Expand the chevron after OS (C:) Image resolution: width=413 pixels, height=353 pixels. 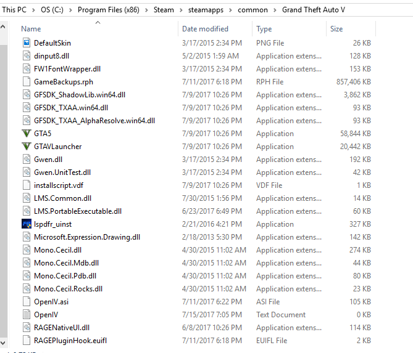[x=70, y=10]
